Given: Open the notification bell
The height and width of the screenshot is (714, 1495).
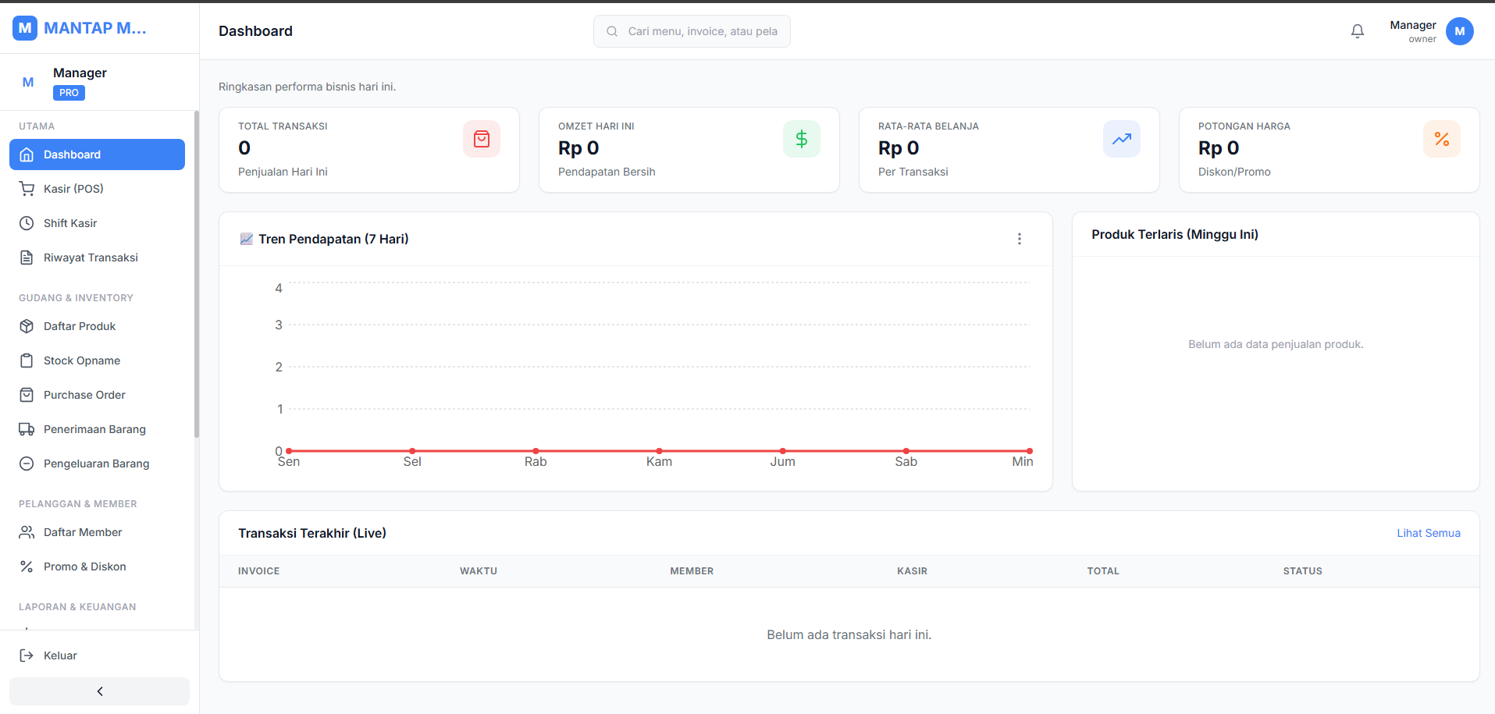Looking at the screenshot, I should coord(1358,31).
